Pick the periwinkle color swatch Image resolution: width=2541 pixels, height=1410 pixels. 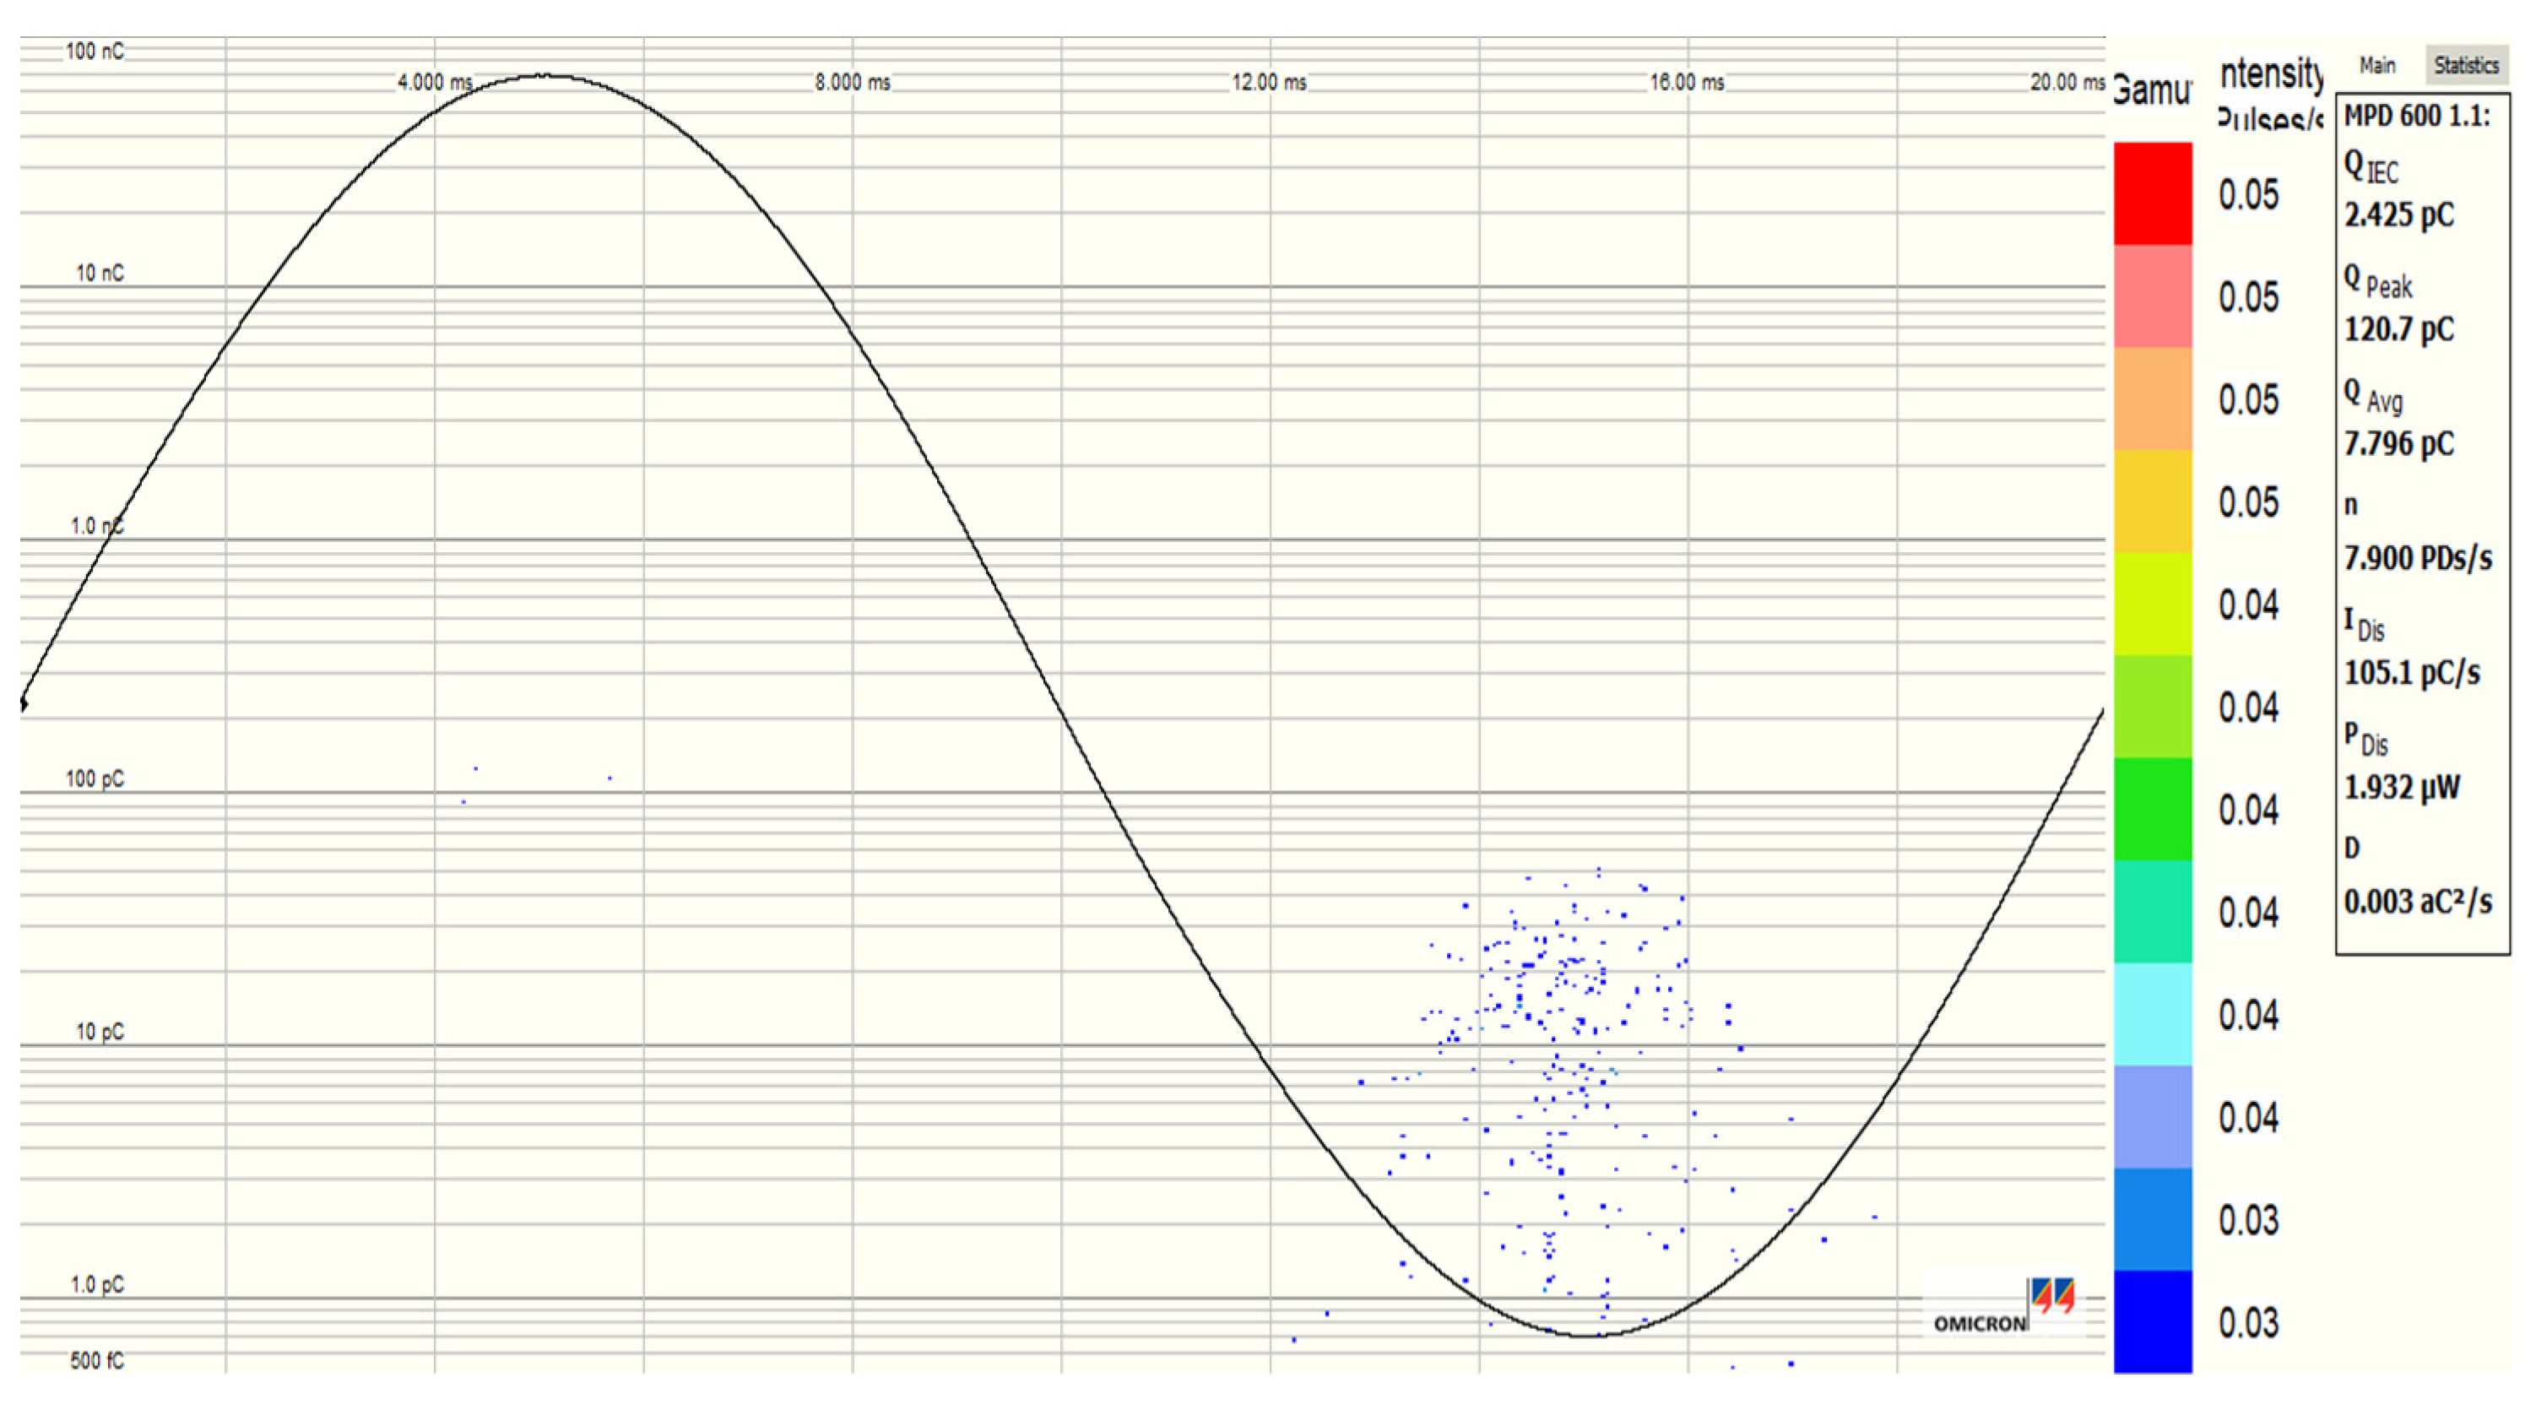point(2153,1117)
